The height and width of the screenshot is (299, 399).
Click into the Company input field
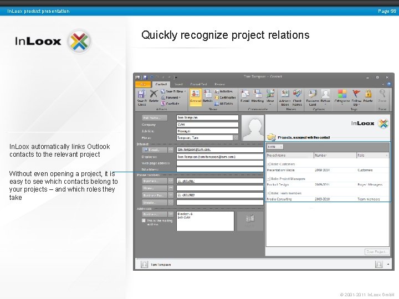(x=207, y=125)
